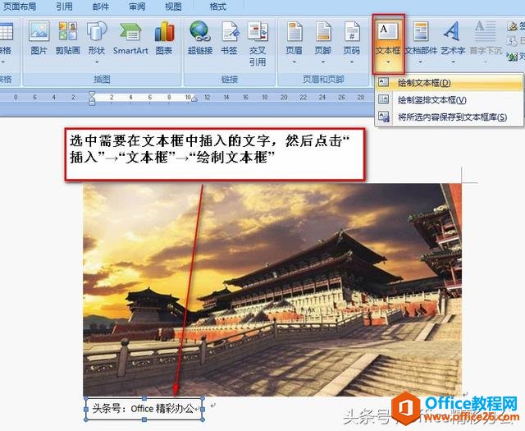Insert a 超链接 hyperlink
Screen dimensions: 525x431
coord(200,38)
